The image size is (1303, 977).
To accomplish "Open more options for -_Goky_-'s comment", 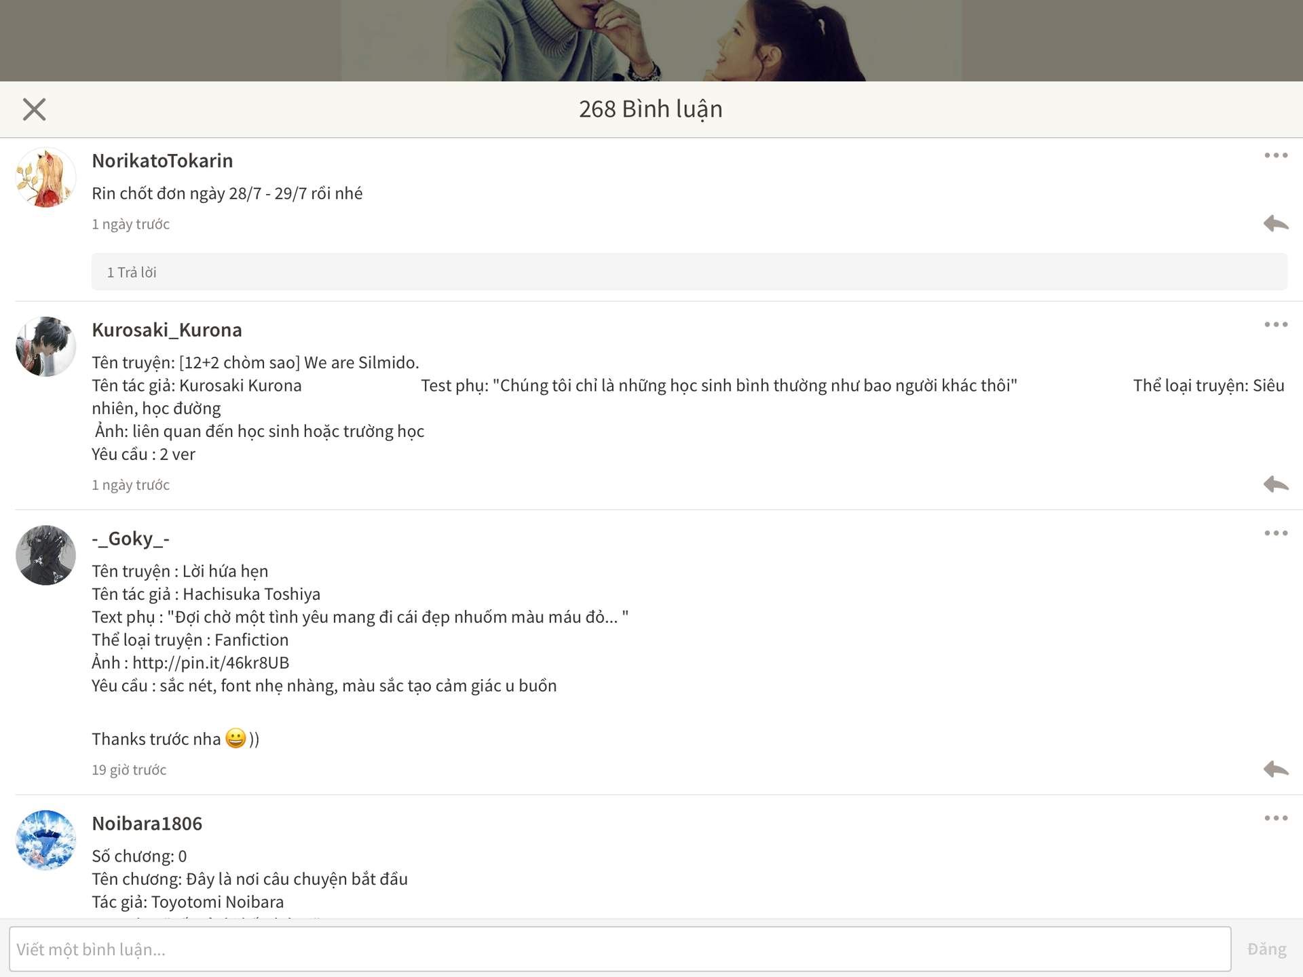I will 1275,533.
